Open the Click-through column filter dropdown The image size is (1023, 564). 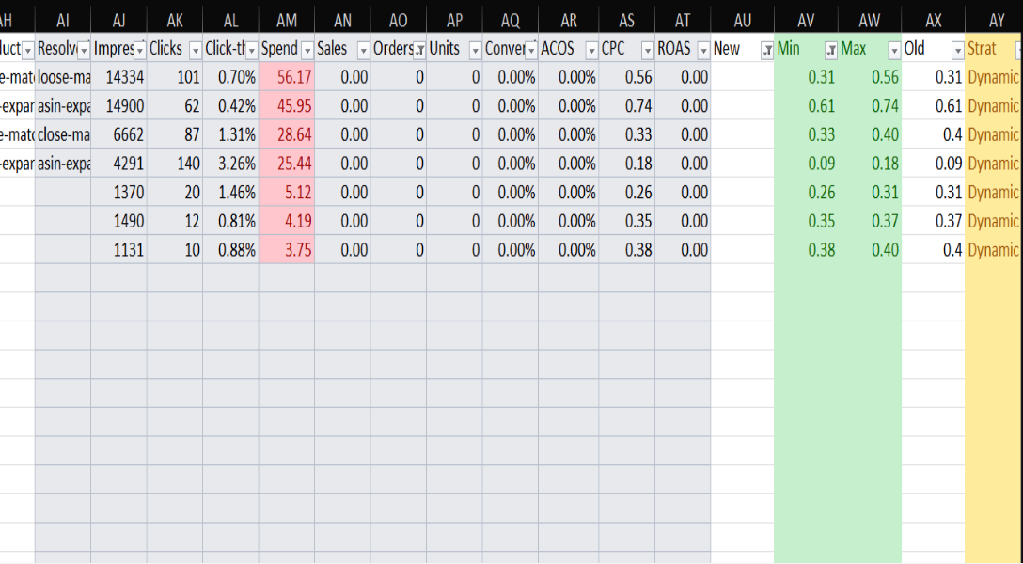tap(251, 50)
